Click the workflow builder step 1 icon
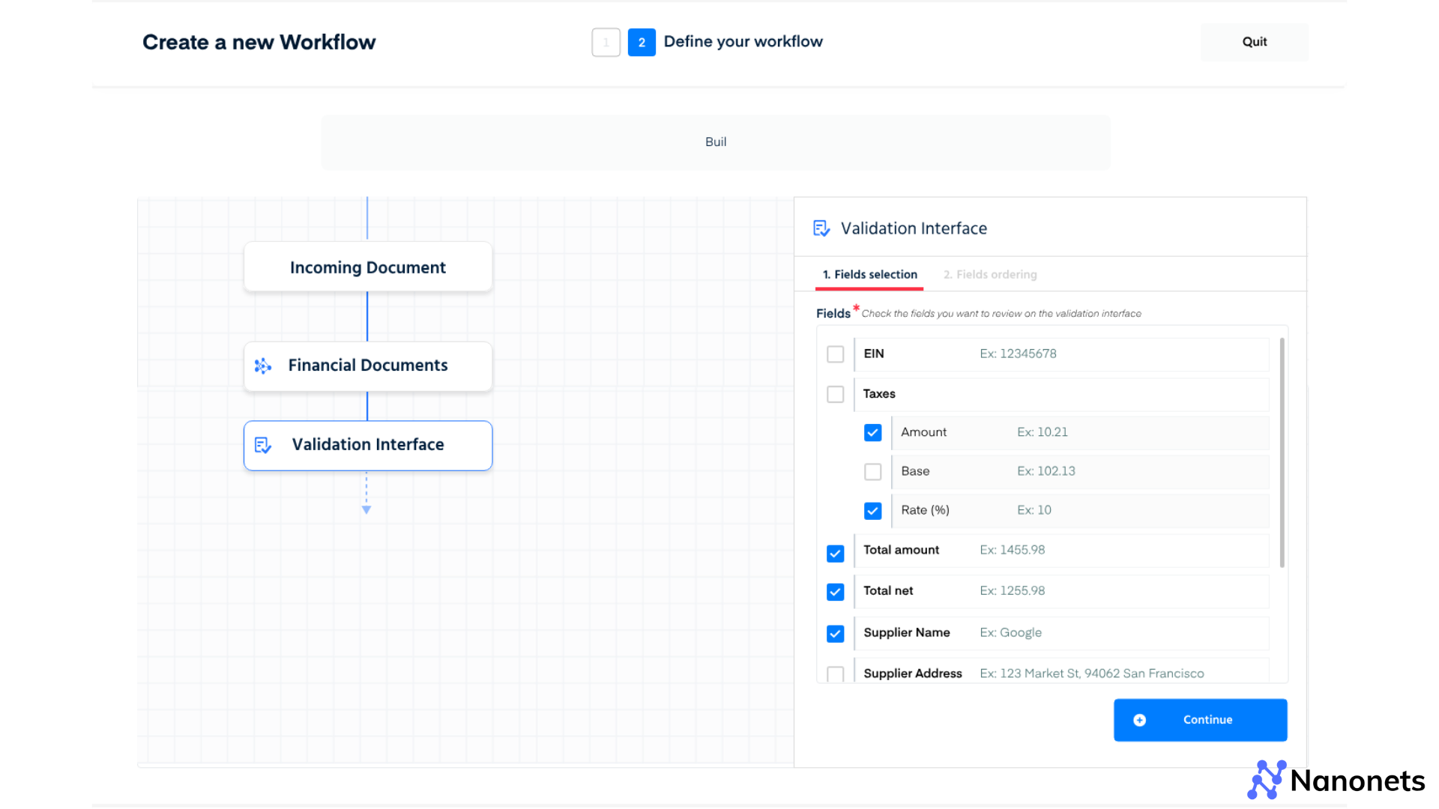 point(606,41)
